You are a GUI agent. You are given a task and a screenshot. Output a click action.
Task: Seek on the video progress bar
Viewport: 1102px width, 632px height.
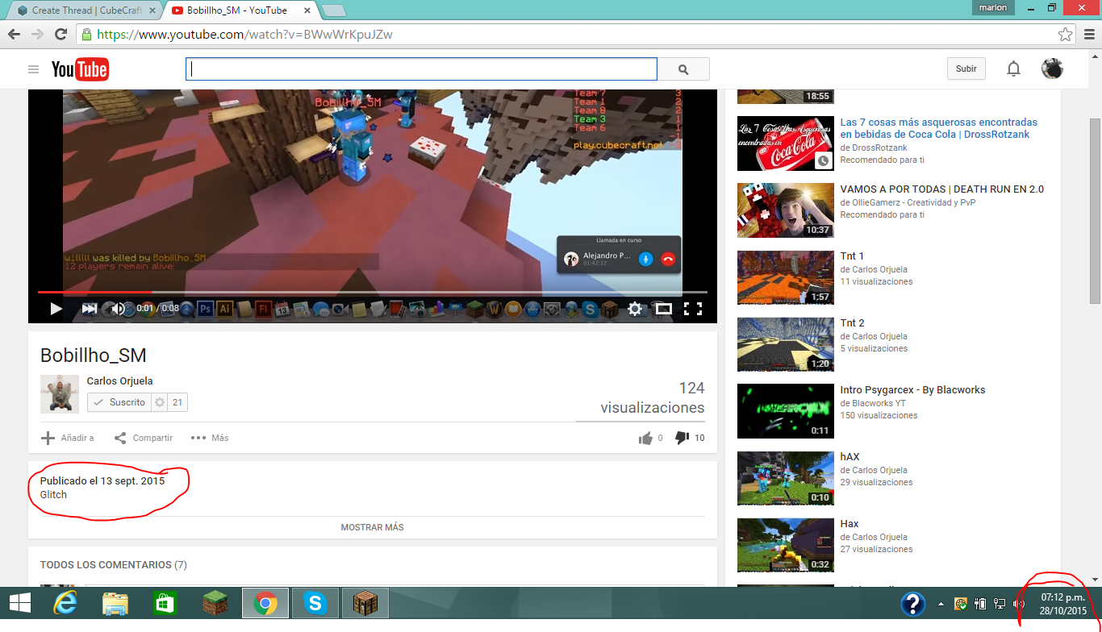pyautogui.click(x=372, y=292)
